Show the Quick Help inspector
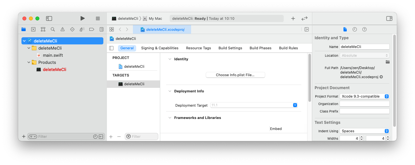Screen dimensions: 415x165 pos(364,29)
